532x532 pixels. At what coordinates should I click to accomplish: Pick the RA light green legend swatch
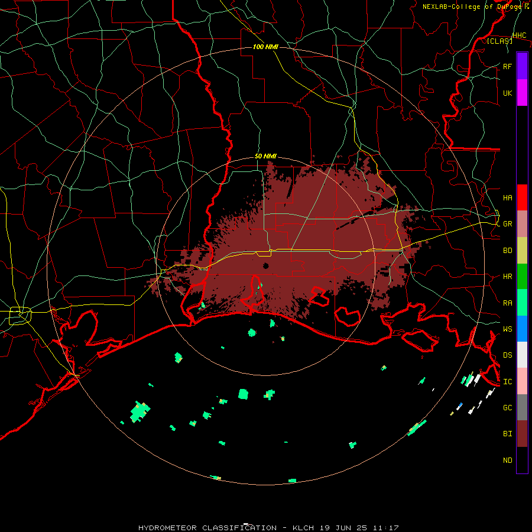(x=522, y=303)
